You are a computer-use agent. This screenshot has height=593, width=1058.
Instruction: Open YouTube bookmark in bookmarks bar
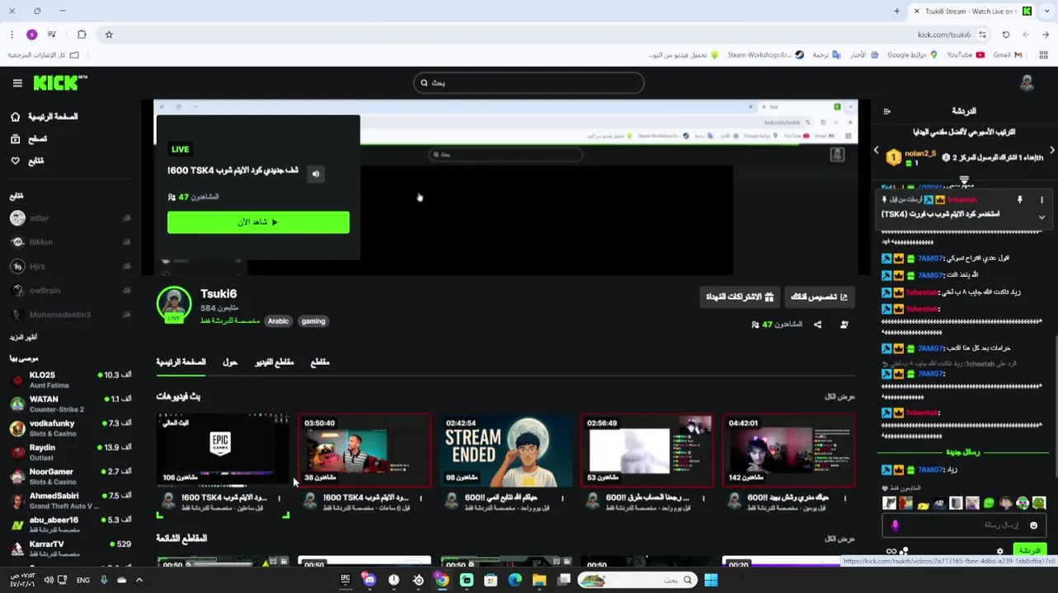coord(965,55)
